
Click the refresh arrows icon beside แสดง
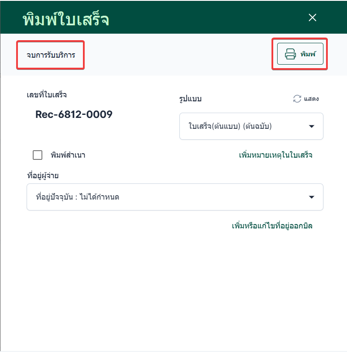[x=297, y=99]
